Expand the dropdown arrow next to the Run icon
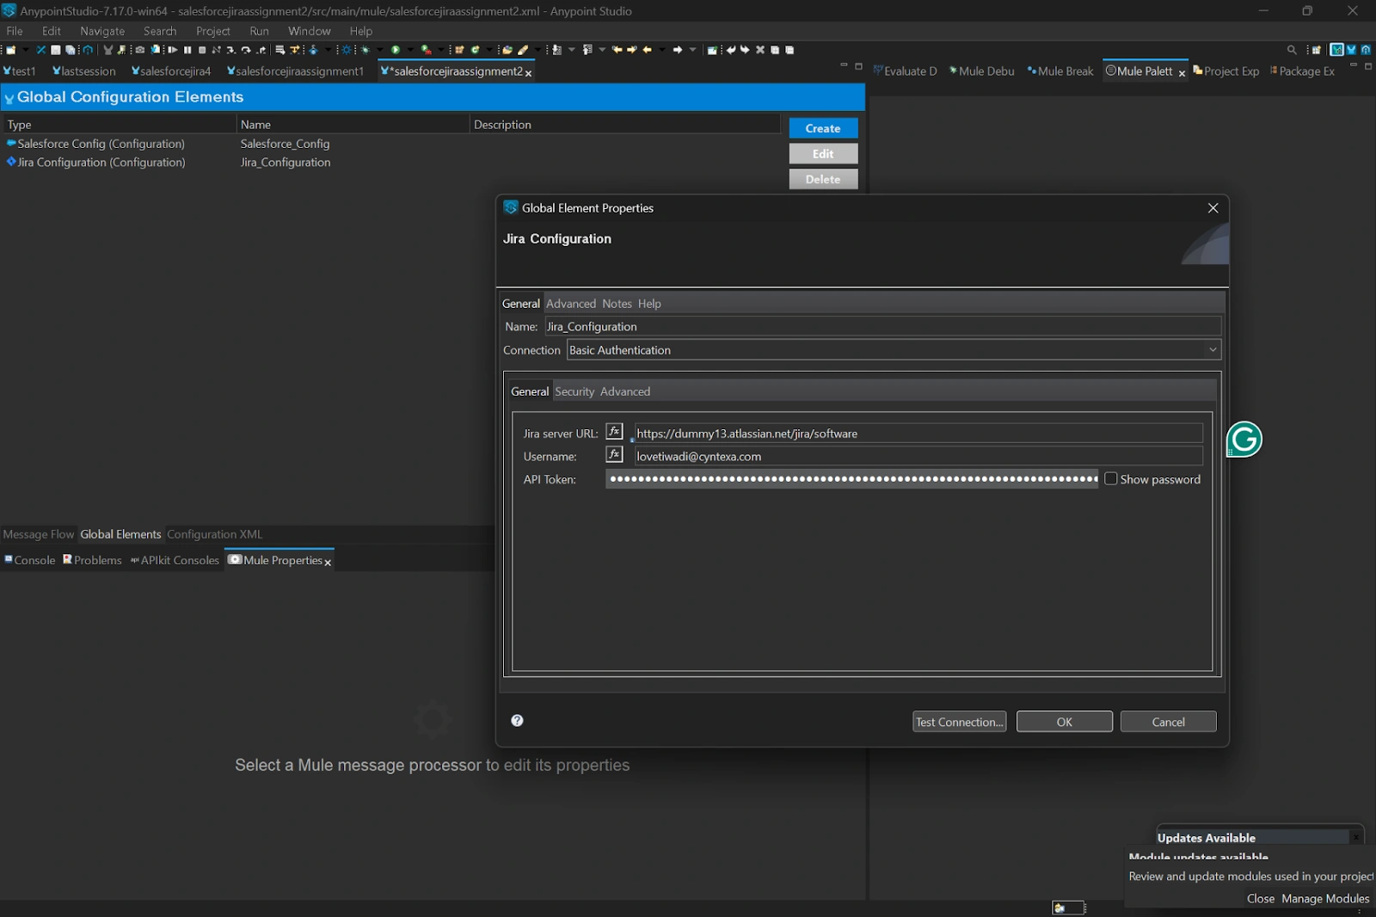1376x917 pixels. (x=409, y=49)
